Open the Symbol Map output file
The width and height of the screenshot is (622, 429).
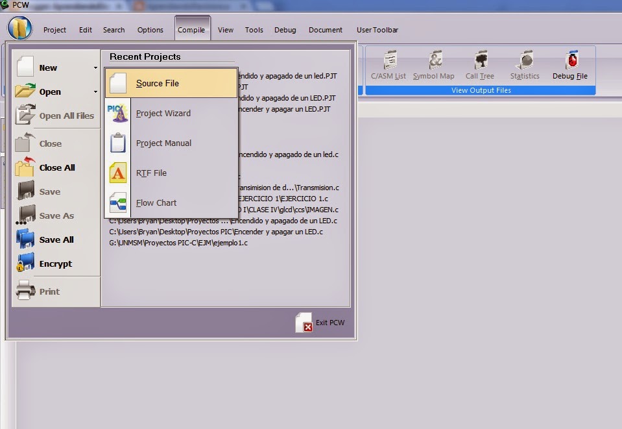pyautogui.click(x=433, y=64)
